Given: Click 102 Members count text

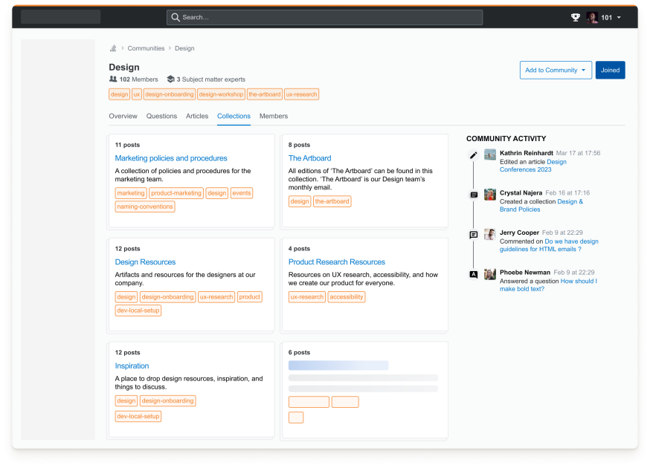Looking at the screenshot, I should point(138,79).
